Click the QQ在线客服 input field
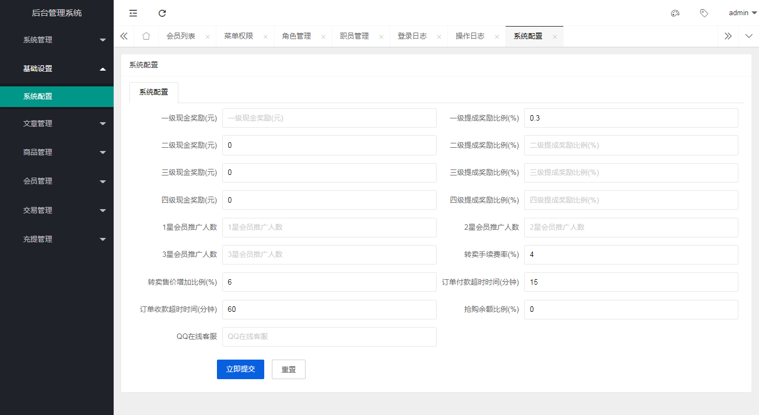 [329, 337]
